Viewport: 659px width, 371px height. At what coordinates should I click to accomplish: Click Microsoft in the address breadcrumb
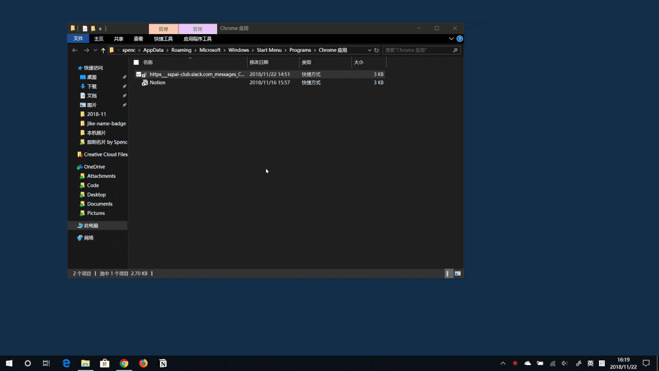click(x=209, y=50)
